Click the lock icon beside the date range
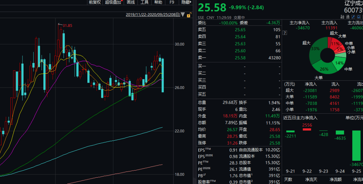 (189, 15)
